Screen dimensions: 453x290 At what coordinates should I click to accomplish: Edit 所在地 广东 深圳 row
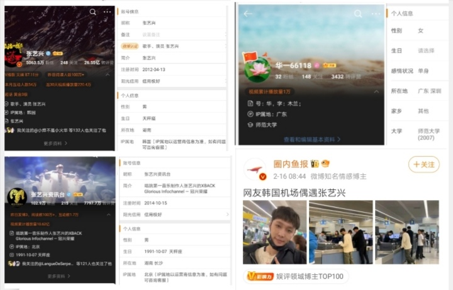coord(418,91)
